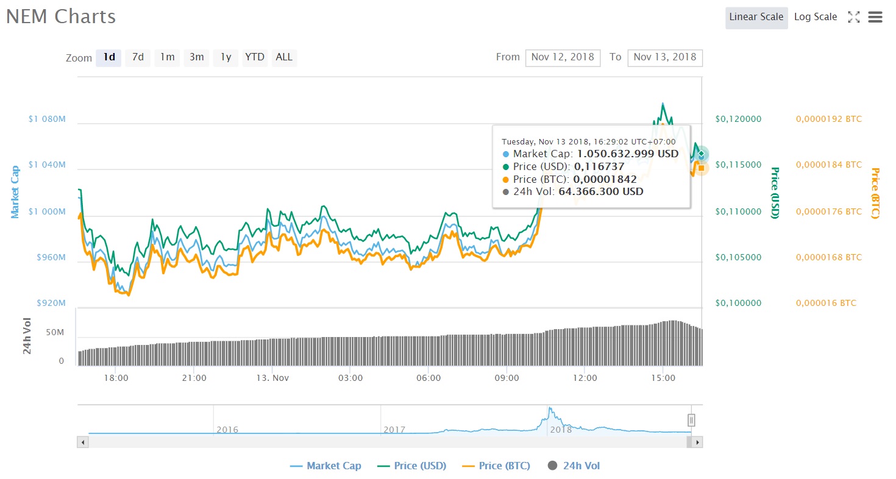Click navigator scrollbar right arrow
The height and width of the screenshot is (479, 896).
[x=697, y=442]
